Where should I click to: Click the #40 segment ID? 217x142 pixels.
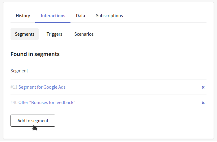coord(14,103)
